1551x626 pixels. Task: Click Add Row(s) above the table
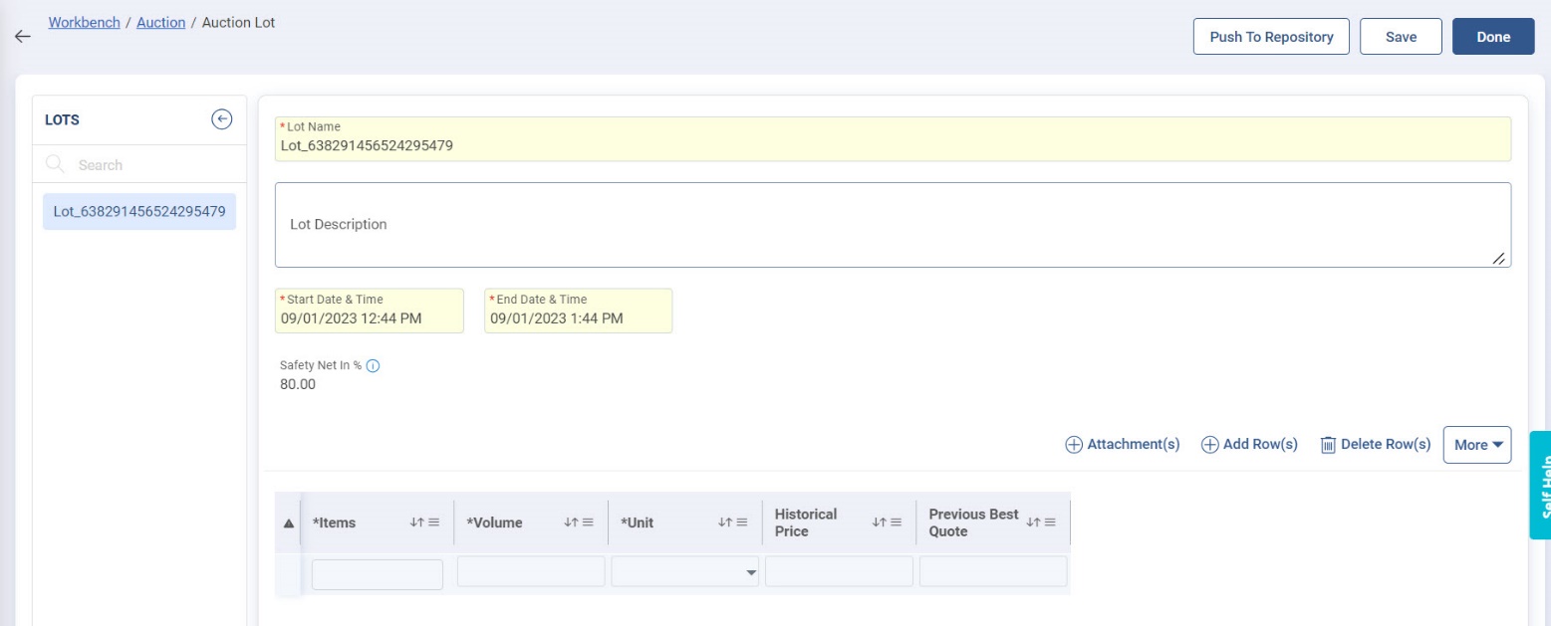[1249, 445]
